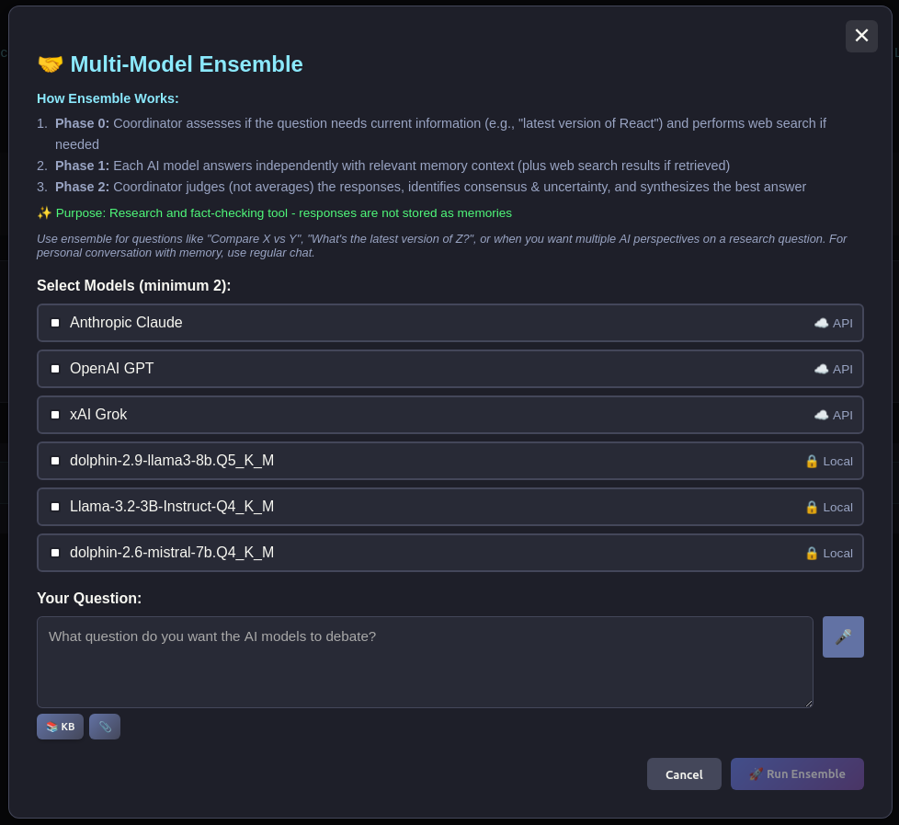This screenshot has height=825, width=899.
Task: Click the paperclip attach file button
Action: 105,727
